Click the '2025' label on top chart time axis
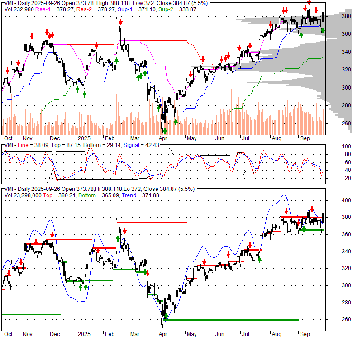Viewport: 353px width, 337px height. click(84, 138)
